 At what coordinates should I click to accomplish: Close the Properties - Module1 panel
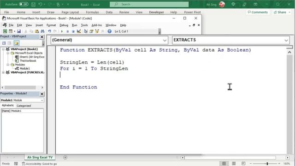[42, 94]
